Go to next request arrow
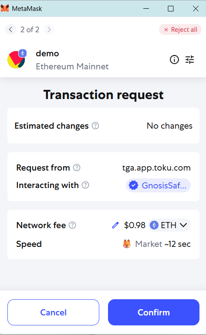Viewport: 206px width, 335px height. 49,30
